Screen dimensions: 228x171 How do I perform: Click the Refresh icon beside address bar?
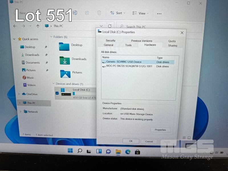[110, 26]
